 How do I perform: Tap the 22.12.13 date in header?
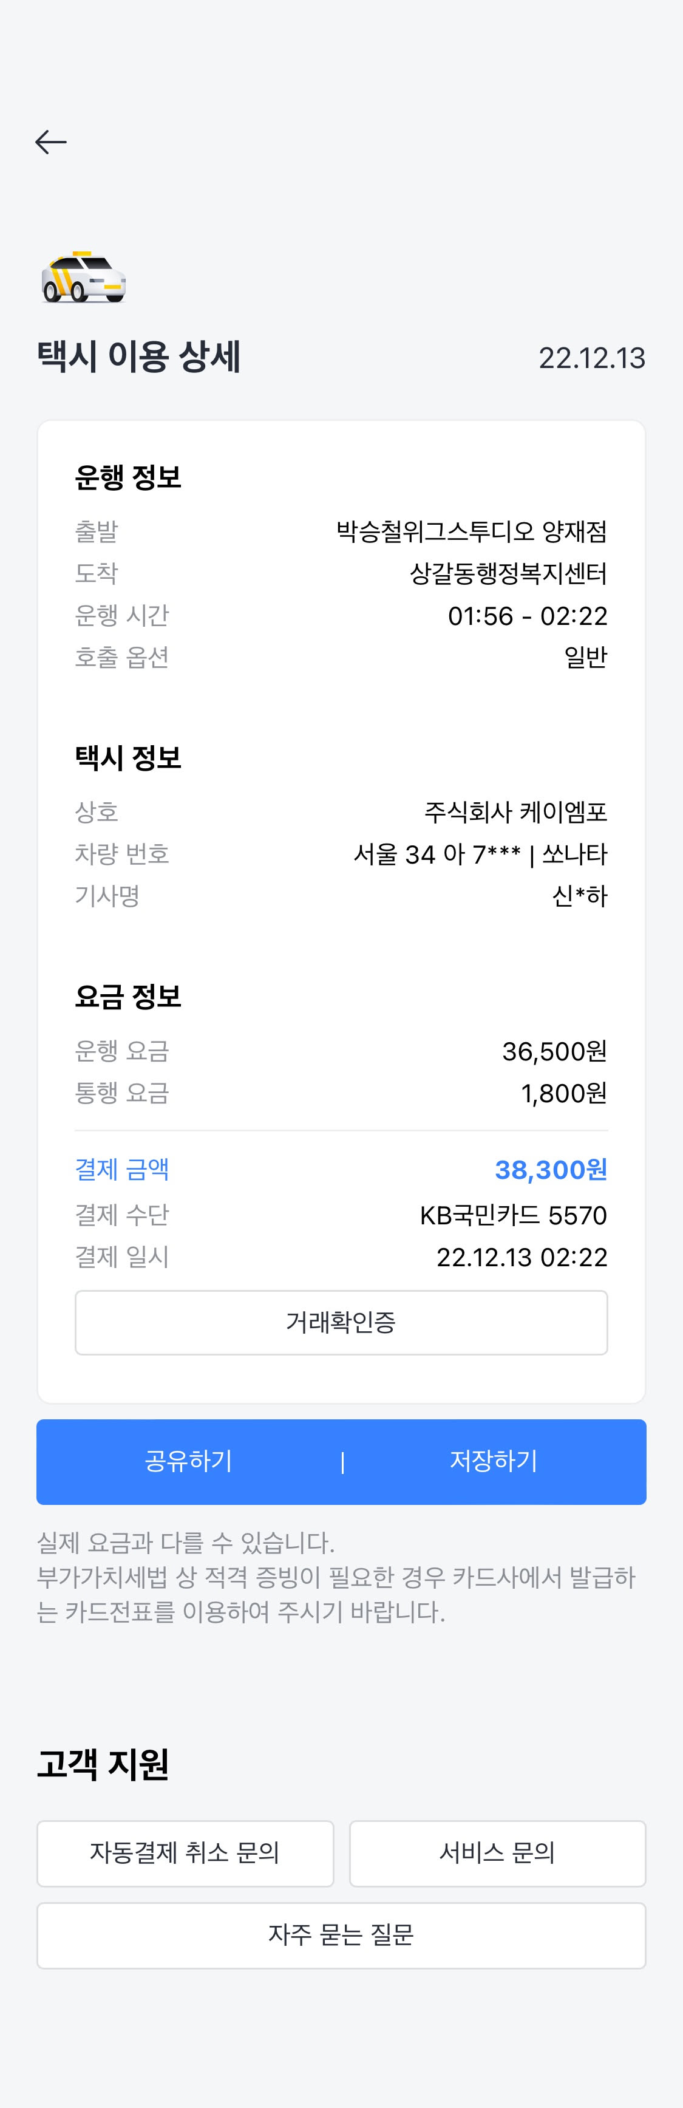pos(591,358)
